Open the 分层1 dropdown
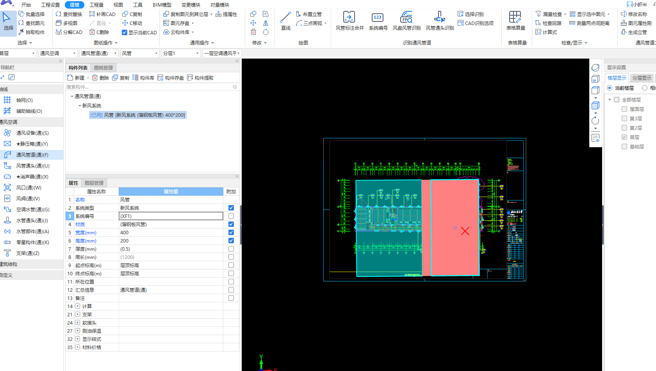This screenshot has height=371, width=656. pos(181,53)
